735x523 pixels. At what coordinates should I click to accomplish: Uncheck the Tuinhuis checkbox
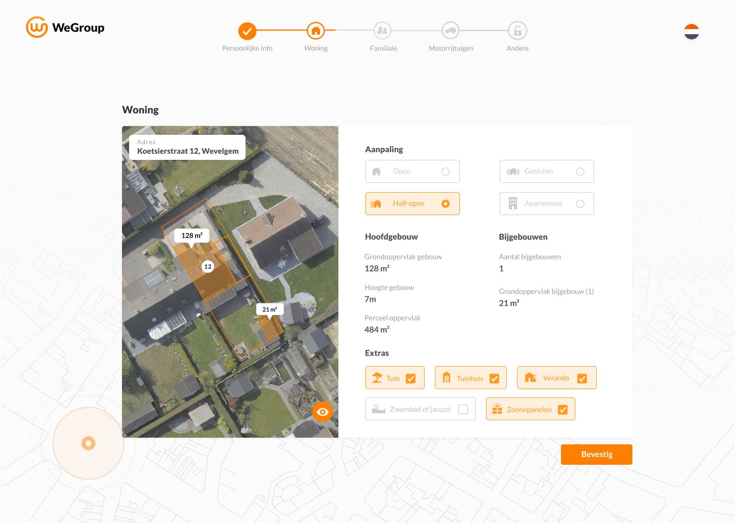494,378
